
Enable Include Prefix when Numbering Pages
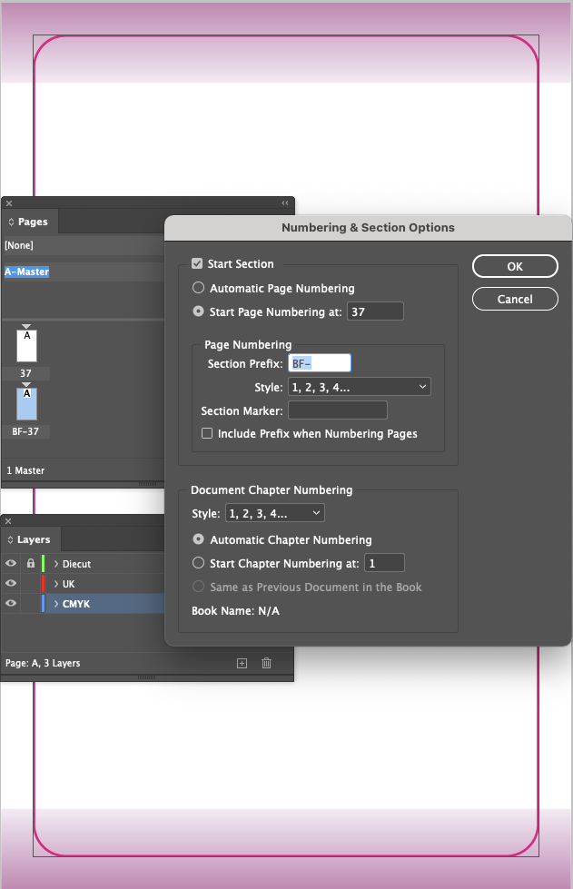[x=207, y=433]
